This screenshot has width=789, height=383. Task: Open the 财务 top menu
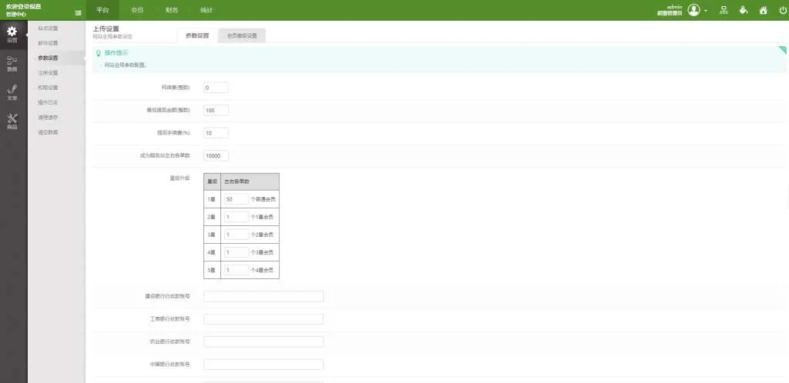[171, 11]
